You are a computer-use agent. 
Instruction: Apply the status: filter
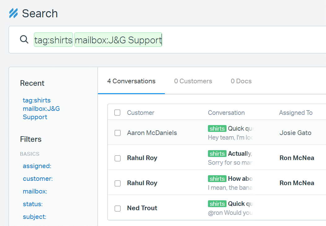[33, 204]
